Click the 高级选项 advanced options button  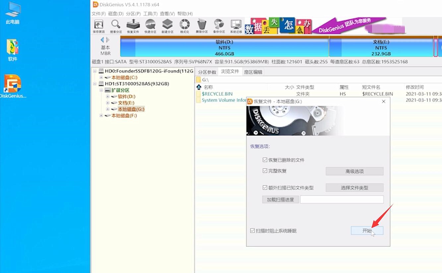(x=354, y=171)
